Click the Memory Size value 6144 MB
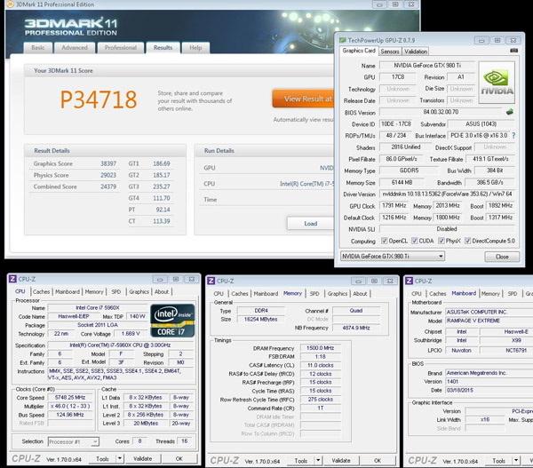The width and height of the screenshot is (533, 468). pos(402,183)
